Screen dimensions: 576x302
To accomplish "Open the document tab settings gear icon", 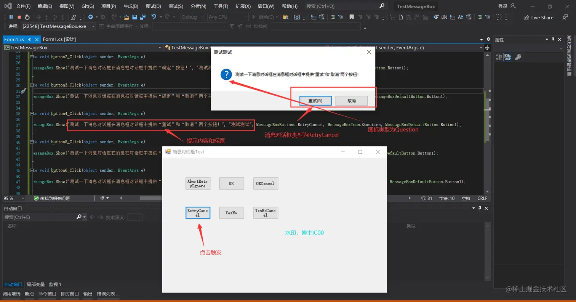I will 488,39.
